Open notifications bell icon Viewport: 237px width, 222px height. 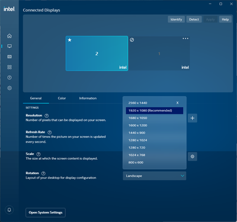9,210
